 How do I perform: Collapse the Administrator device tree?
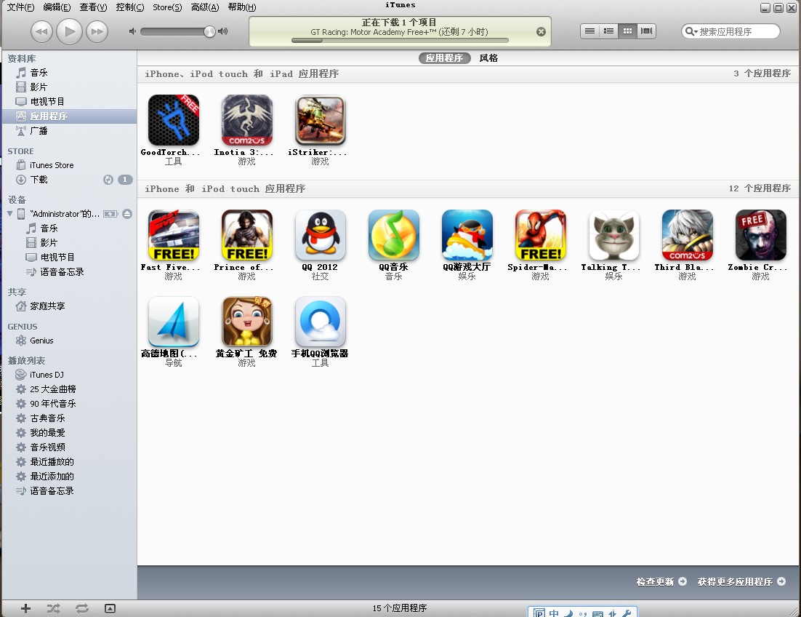point(9,214)
